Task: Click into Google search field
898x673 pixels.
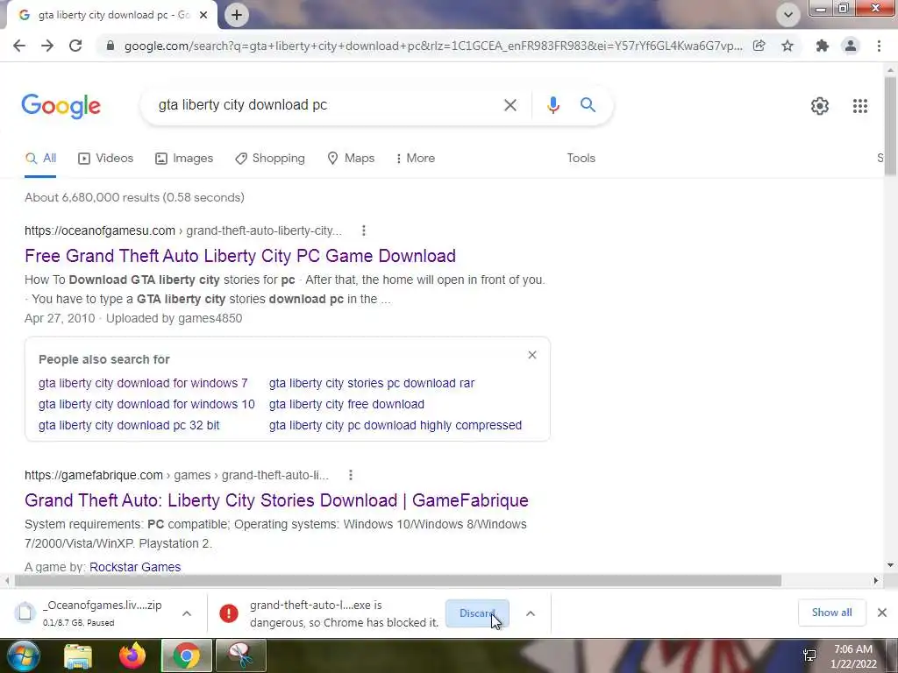Action: tap(324, 105)
